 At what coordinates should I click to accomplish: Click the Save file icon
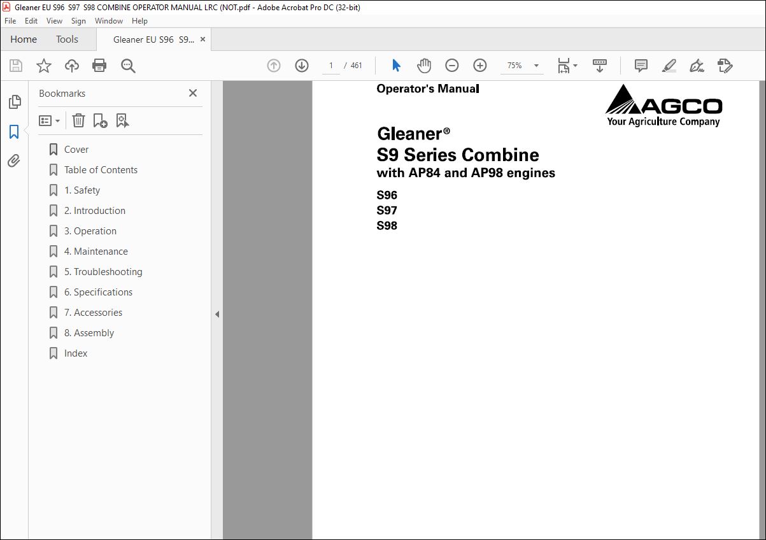pyautogui.click(x=16, y=66)
